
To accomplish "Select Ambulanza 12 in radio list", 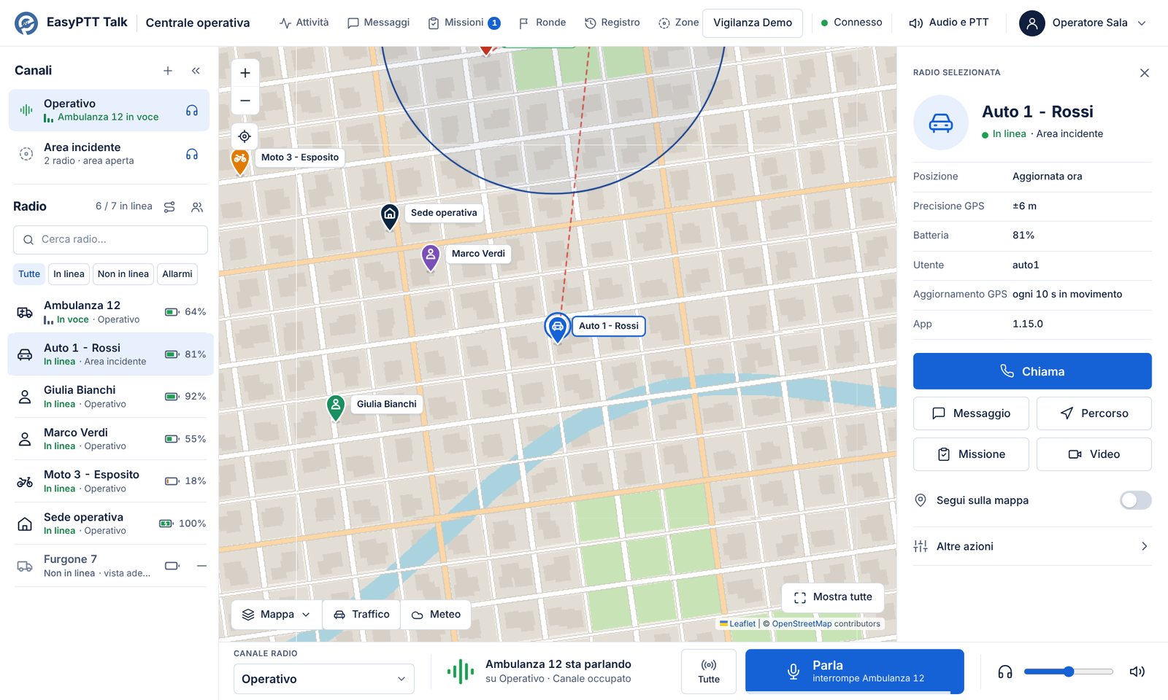I will 110,312.
